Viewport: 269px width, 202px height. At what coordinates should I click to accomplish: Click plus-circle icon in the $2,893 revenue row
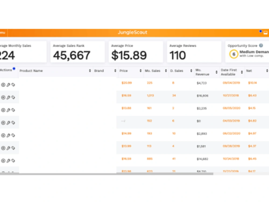point(3,136)
